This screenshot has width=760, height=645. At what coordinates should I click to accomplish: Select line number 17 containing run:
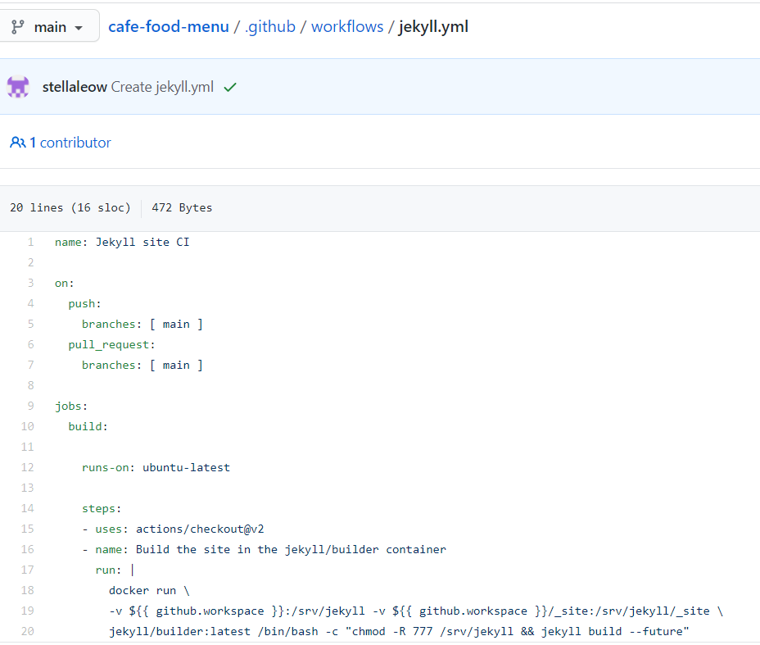tap(27, 570)
